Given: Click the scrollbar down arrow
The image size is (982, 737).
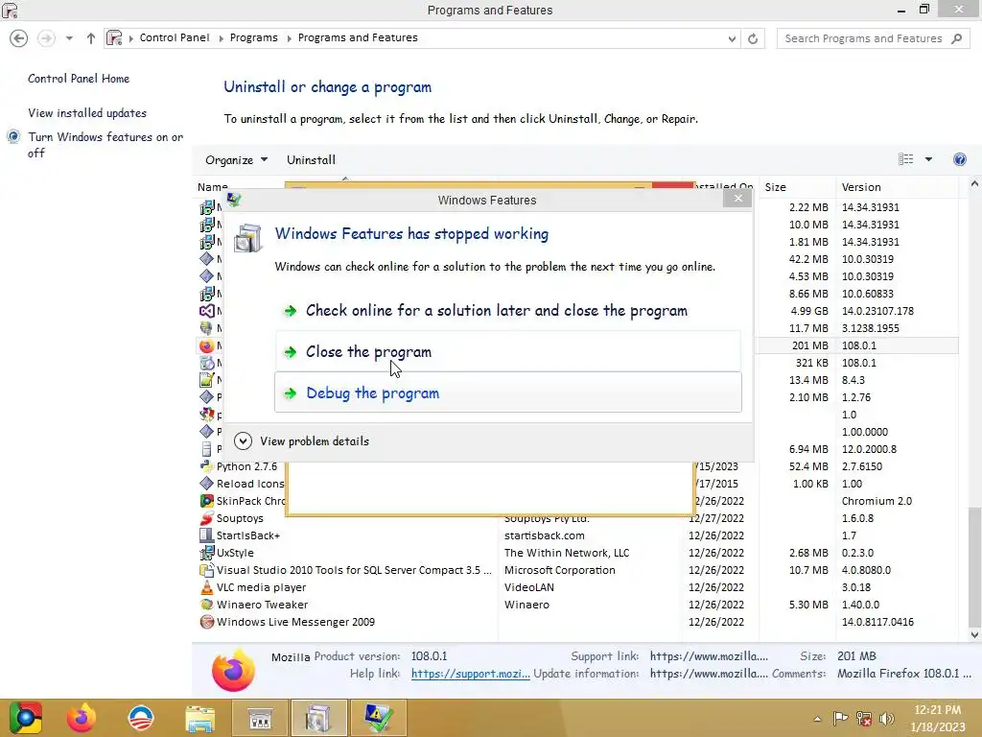Looking at the screenshot, I should (974, 635).
